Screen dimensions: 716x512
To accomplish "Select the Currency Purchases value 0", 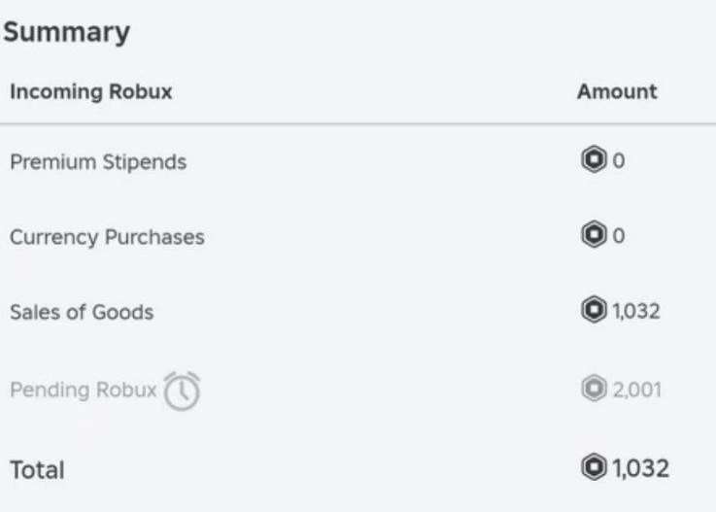I will tap(618, 236).
